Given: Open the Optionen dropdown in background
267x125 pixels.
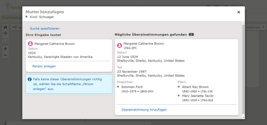Looking at the screenshot, I should [x=255, y=27].
